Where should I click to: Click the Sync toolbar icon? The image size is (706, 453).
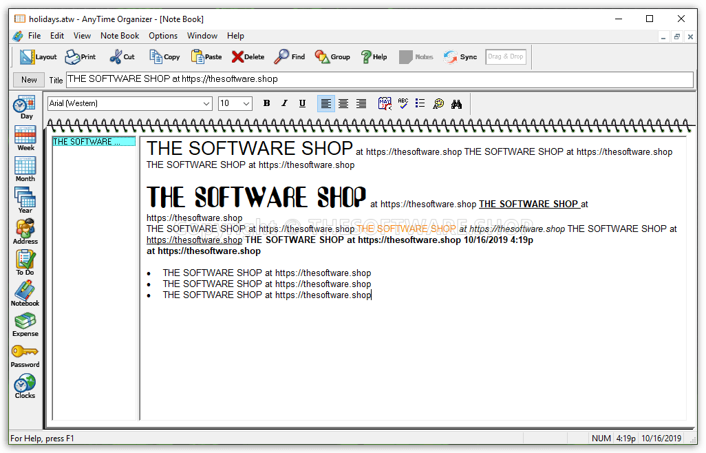coord(460,56)
